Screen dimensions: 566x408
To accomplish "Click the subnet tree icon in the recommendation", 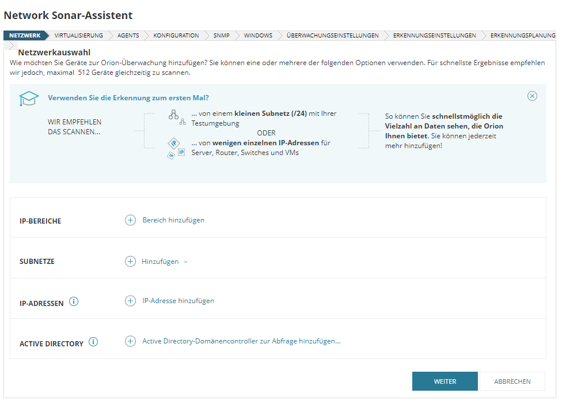I will [x=175, y=117].
